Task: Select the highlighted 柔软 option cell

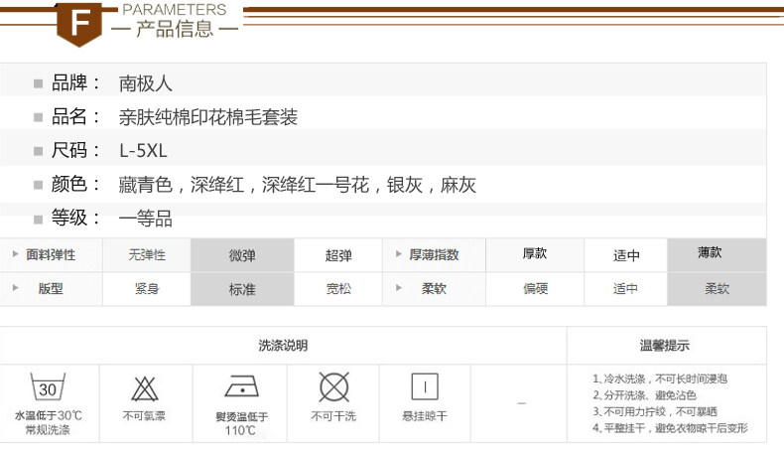Action: click(717, 289)
